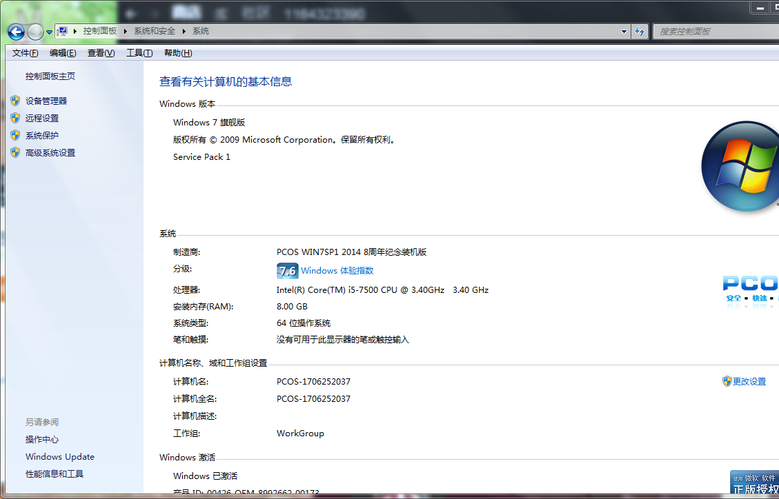Open the 文件(F) menu
779x499 pixels.
pos(25,53)
